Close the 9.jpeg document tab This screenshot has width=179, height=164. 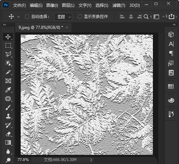coord(67,28)
